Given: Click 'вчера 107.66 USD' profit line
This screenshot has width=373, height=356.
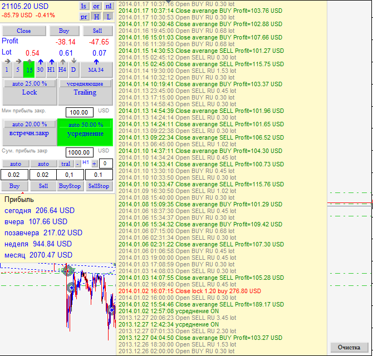Looking at the screenshot, I should (x=36, y=222).
